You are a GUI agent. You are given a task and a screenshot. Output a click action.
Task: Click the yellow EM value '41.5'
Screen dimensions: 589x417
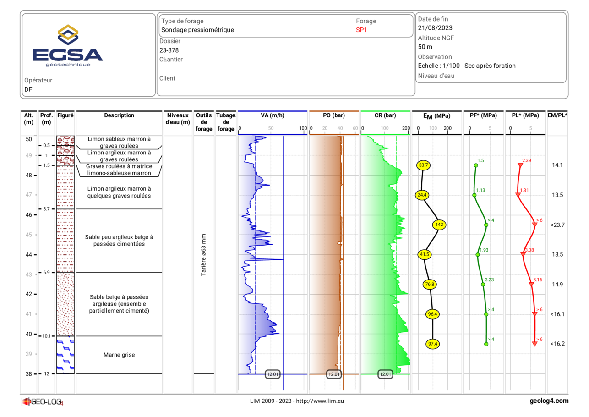(424, 254)
